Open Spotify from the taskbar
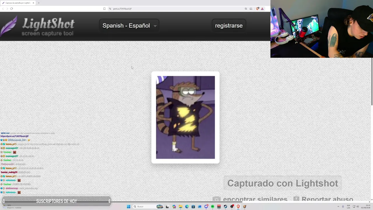Image resolution: width=373 pixels, height=210 pixels. point(212,206)
